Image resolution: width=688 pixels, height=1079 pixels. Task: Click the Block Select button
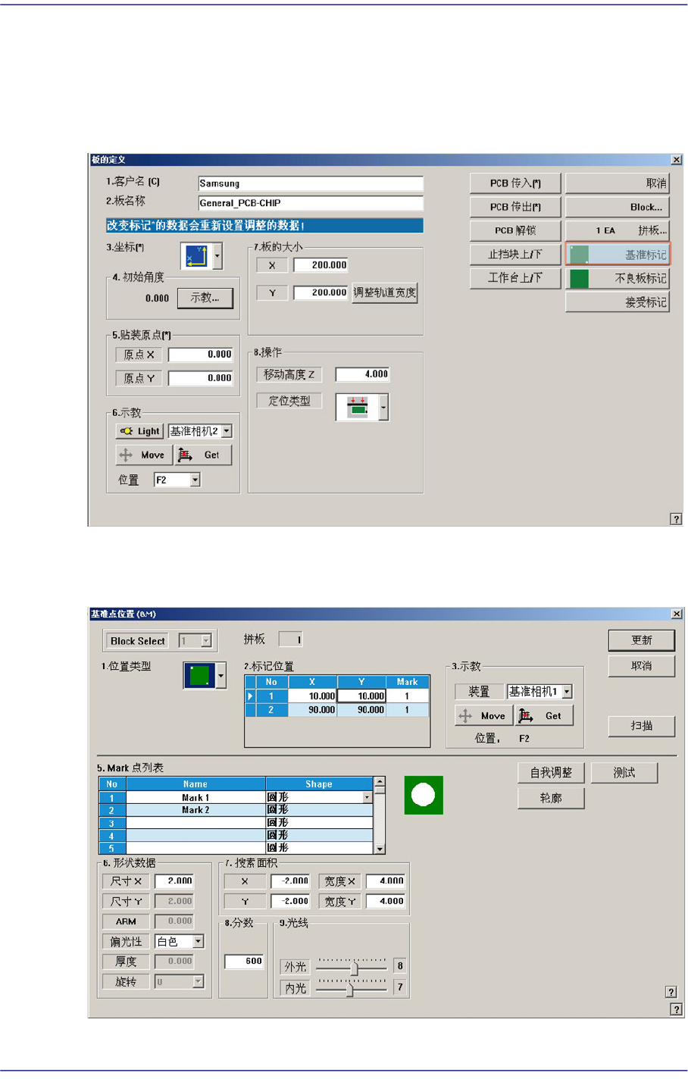point(138,641)
